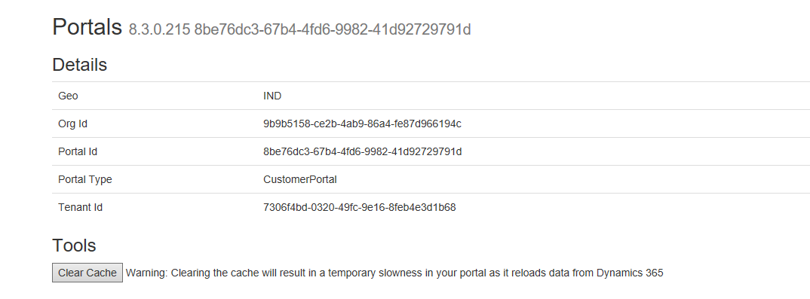
Task: Click the Org Id label
Action: (x=72, y=124)
